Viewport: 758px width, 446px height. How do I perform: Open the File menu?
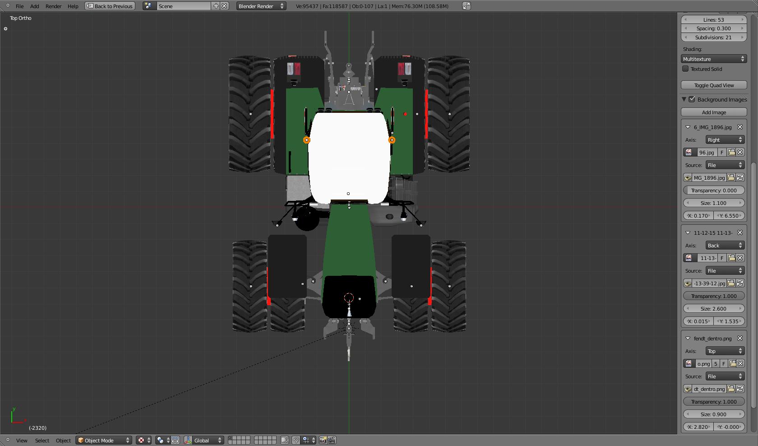pos(19,6)
